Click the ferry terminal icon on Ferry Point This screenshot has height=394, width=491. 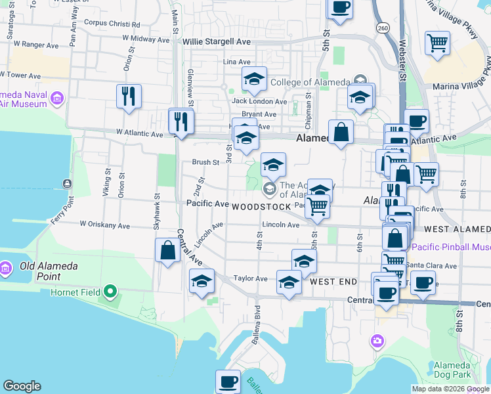[x=68, y=183]
